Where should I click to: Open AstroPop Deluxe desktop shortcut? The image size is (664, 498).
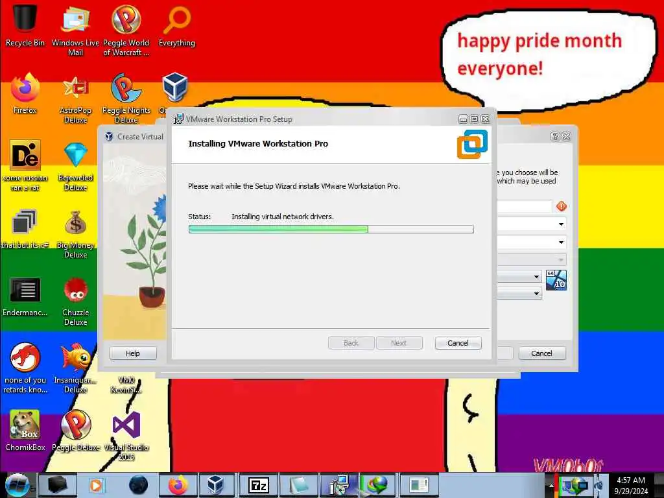click(75, 99)
